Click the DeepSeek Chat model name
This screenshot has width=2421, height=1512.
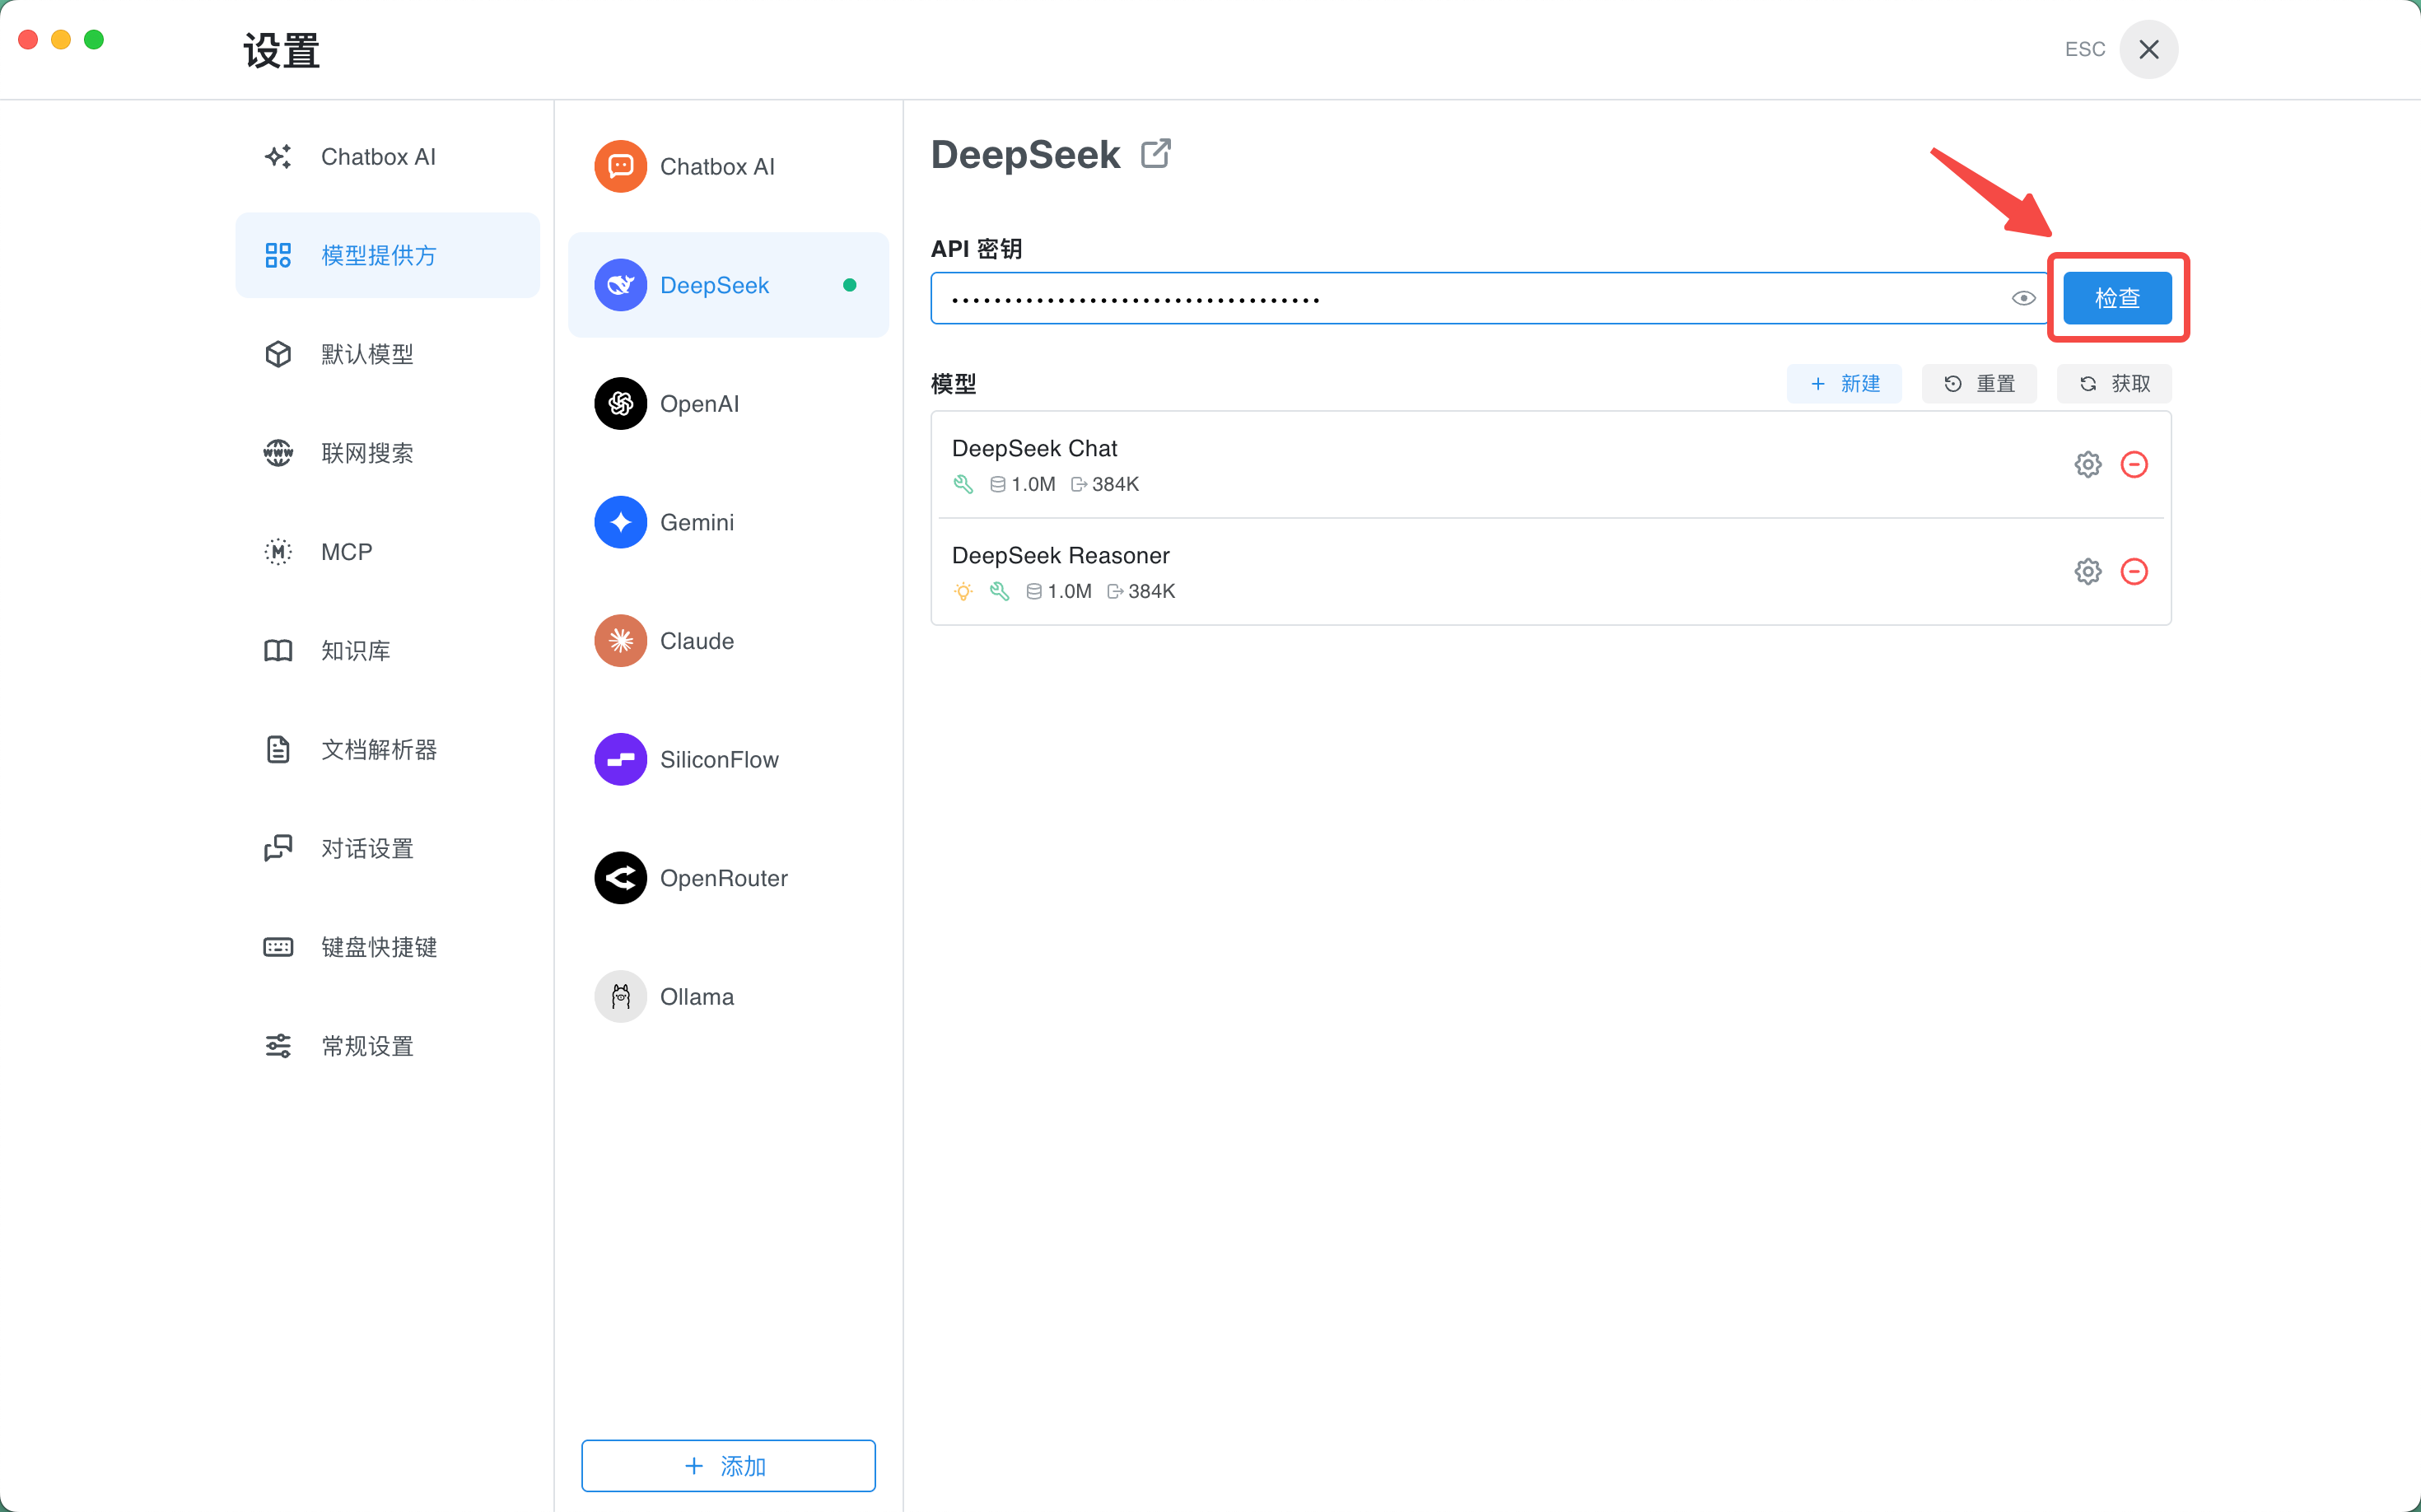coord(1034,448)
